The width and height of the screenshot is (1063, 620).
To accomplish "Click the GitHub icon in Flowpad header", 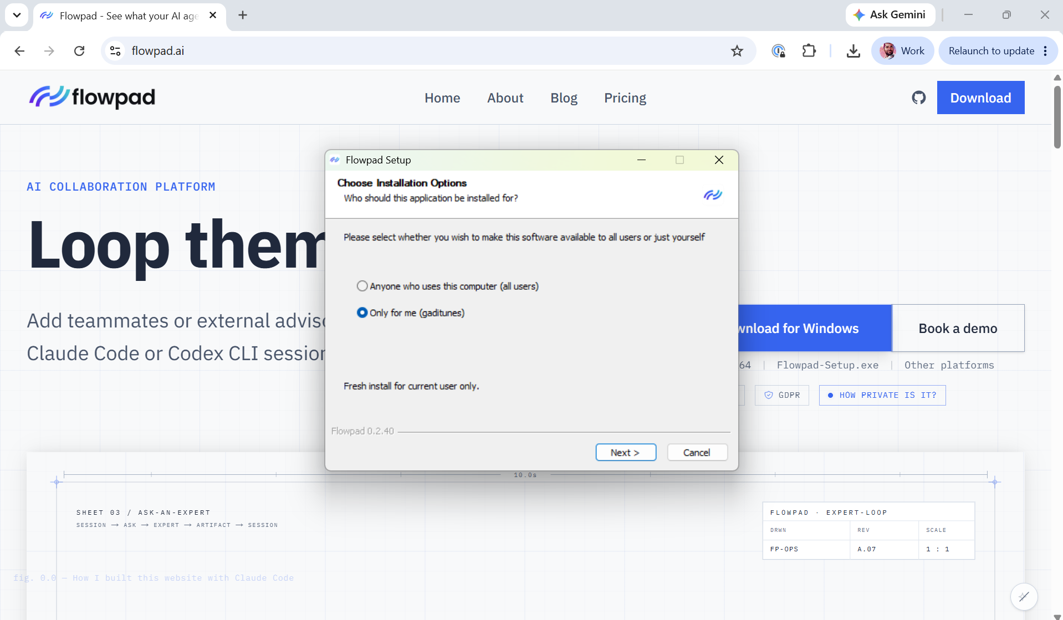I will (x=919, y=98).
